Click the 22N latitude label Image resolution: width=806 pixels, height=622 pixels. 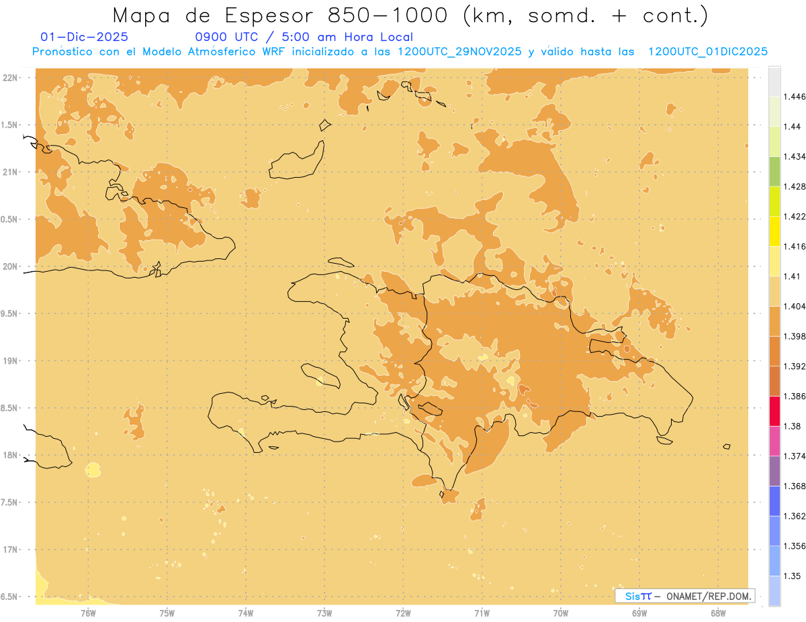11,78
